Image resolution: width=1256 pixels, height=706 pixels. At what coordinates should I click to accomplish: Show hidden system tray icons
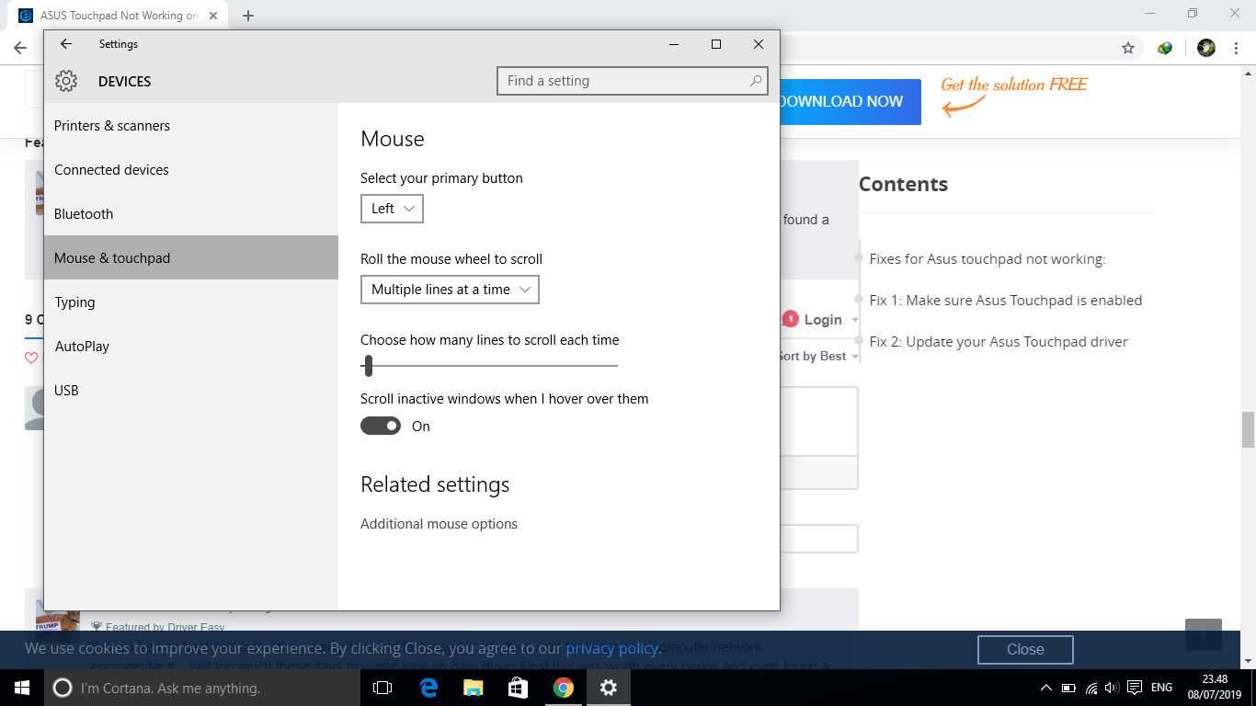coord(1045,688)
